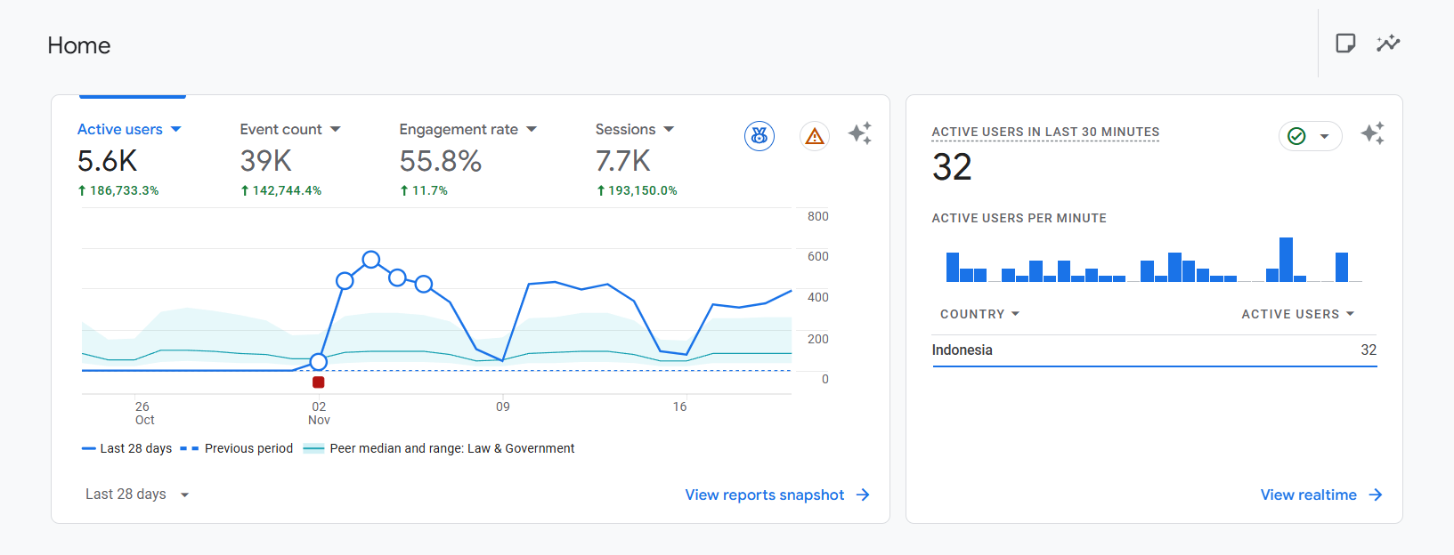Select the Indonesia row

click(x=1154, y=350)
